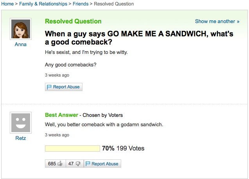Open Anna's profile name link
This screenshot has width=249, height=179.
pos(21,44)
